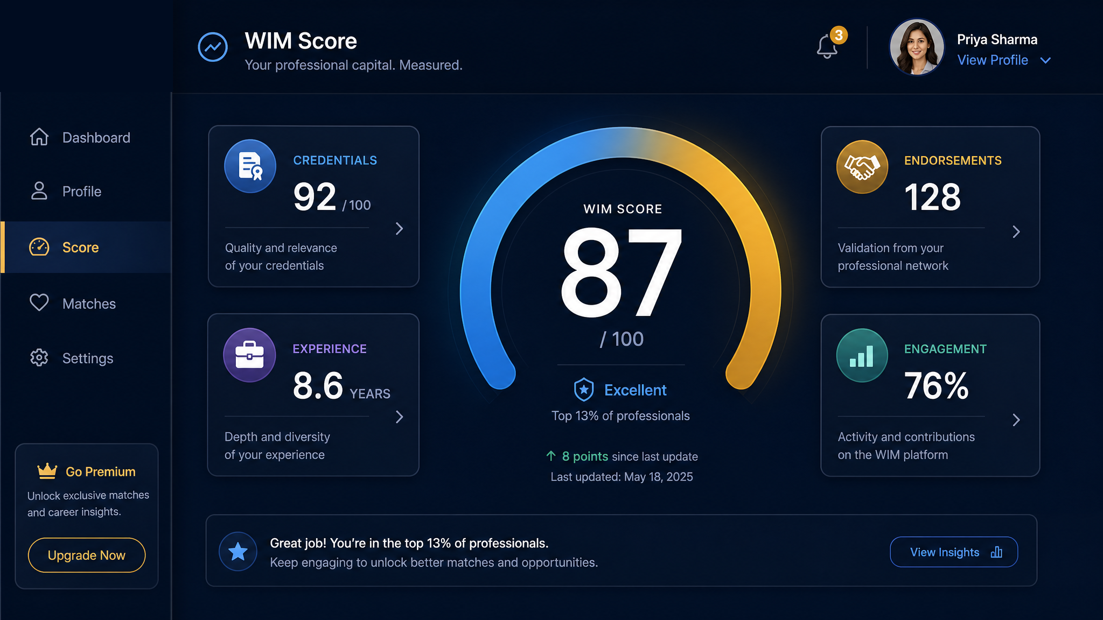1103x620 pixels.
Task: Click the Engagement bar chart icon
Action: (862, 355)
